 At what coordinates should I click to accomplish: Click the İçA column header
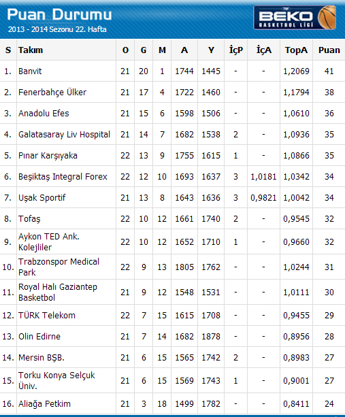click(x=263, y=50)
